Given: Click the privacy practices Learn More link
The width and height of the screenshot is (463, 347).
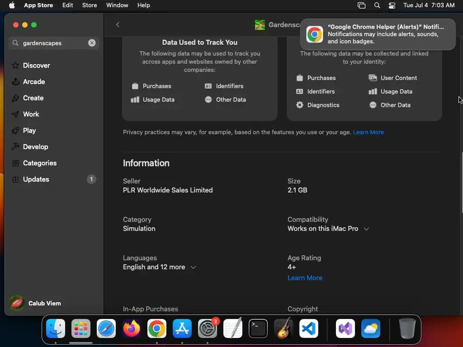Looking at the screenshot, I should (x=368, y=132).
